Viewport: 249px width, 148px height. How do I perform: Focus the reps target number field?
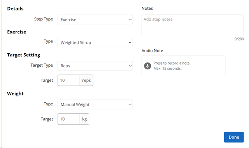click(x=68, y=80)
